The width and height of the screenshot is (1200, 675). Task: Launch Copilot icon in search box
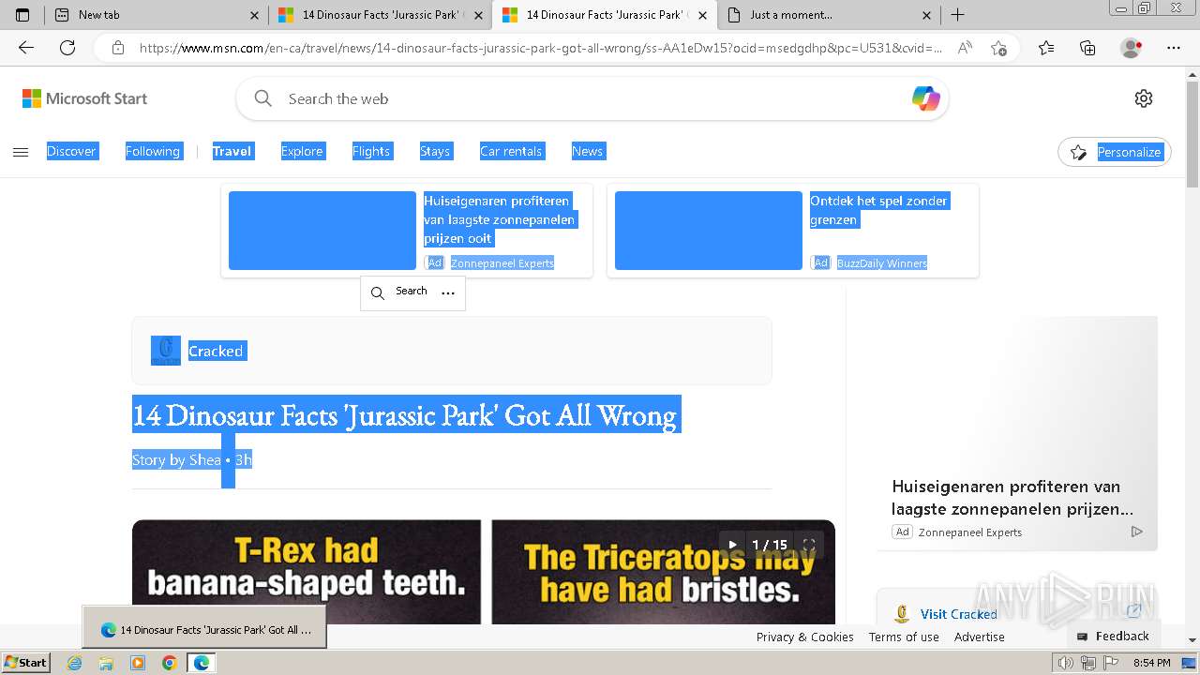click(925, 98)
